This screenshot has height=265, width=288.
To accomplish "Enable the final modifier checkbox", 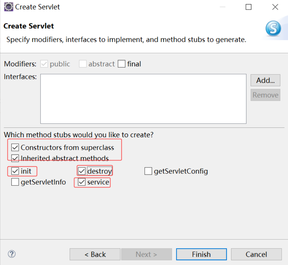I will pyautogui.click(x=121, y=64).
